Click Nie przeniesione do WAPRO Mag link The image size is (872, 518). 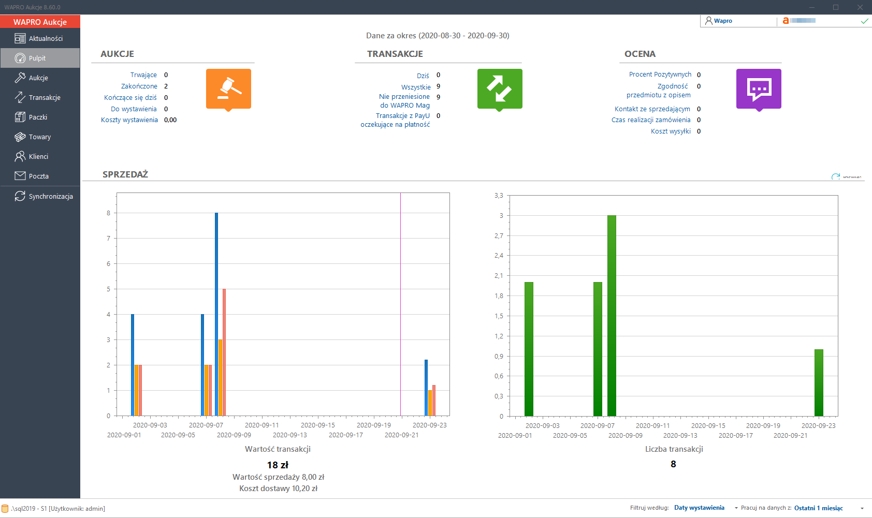[404, 101]
